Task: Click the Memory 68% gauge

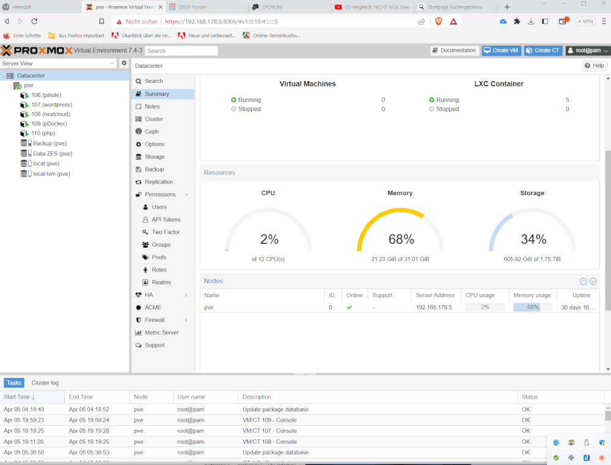Action: pos(401,231)
